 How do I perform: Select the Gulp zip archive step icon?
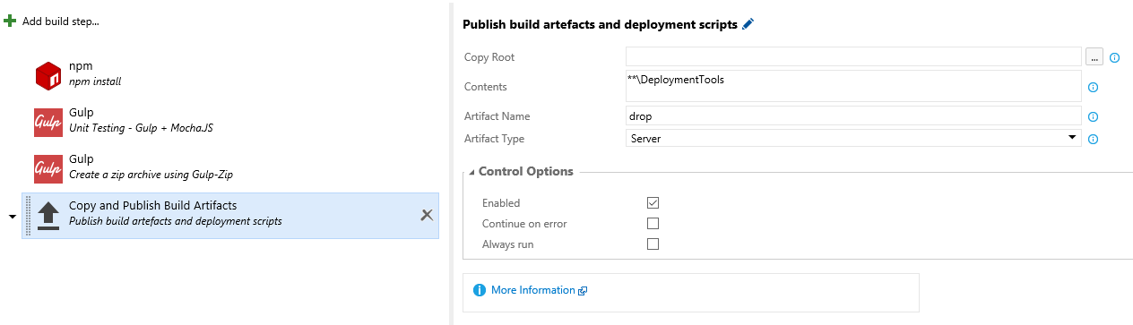point(48,168)
